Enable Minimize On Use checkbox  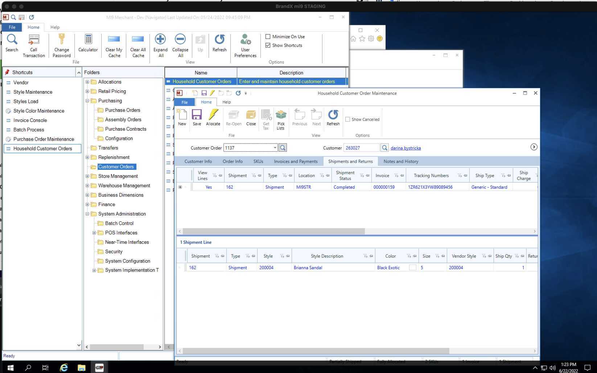coord(268,37)
